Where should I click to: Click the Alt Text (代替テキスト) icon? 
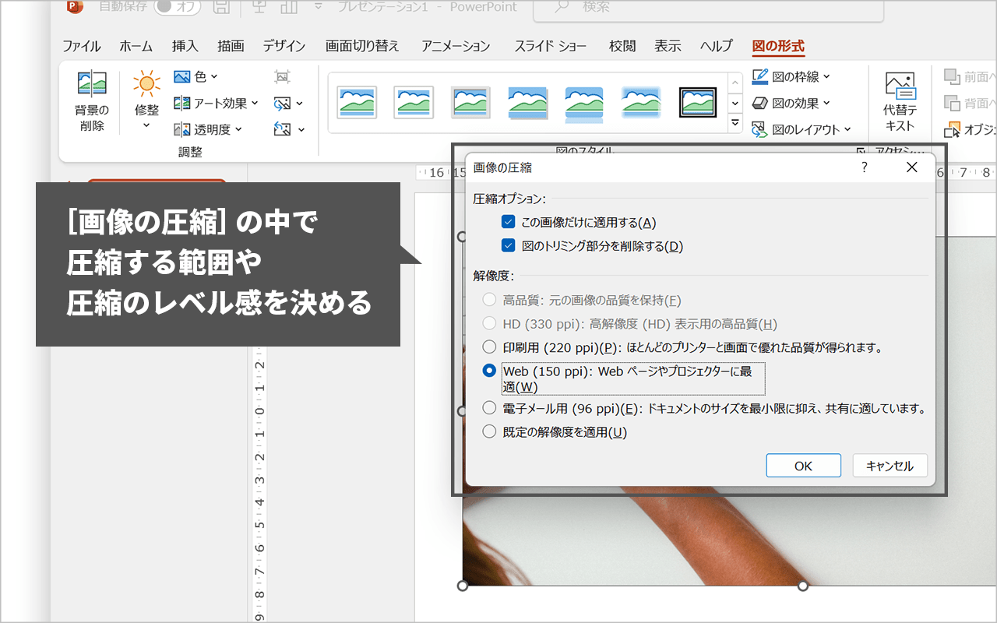pyautogui.click(x=900, y=86)
